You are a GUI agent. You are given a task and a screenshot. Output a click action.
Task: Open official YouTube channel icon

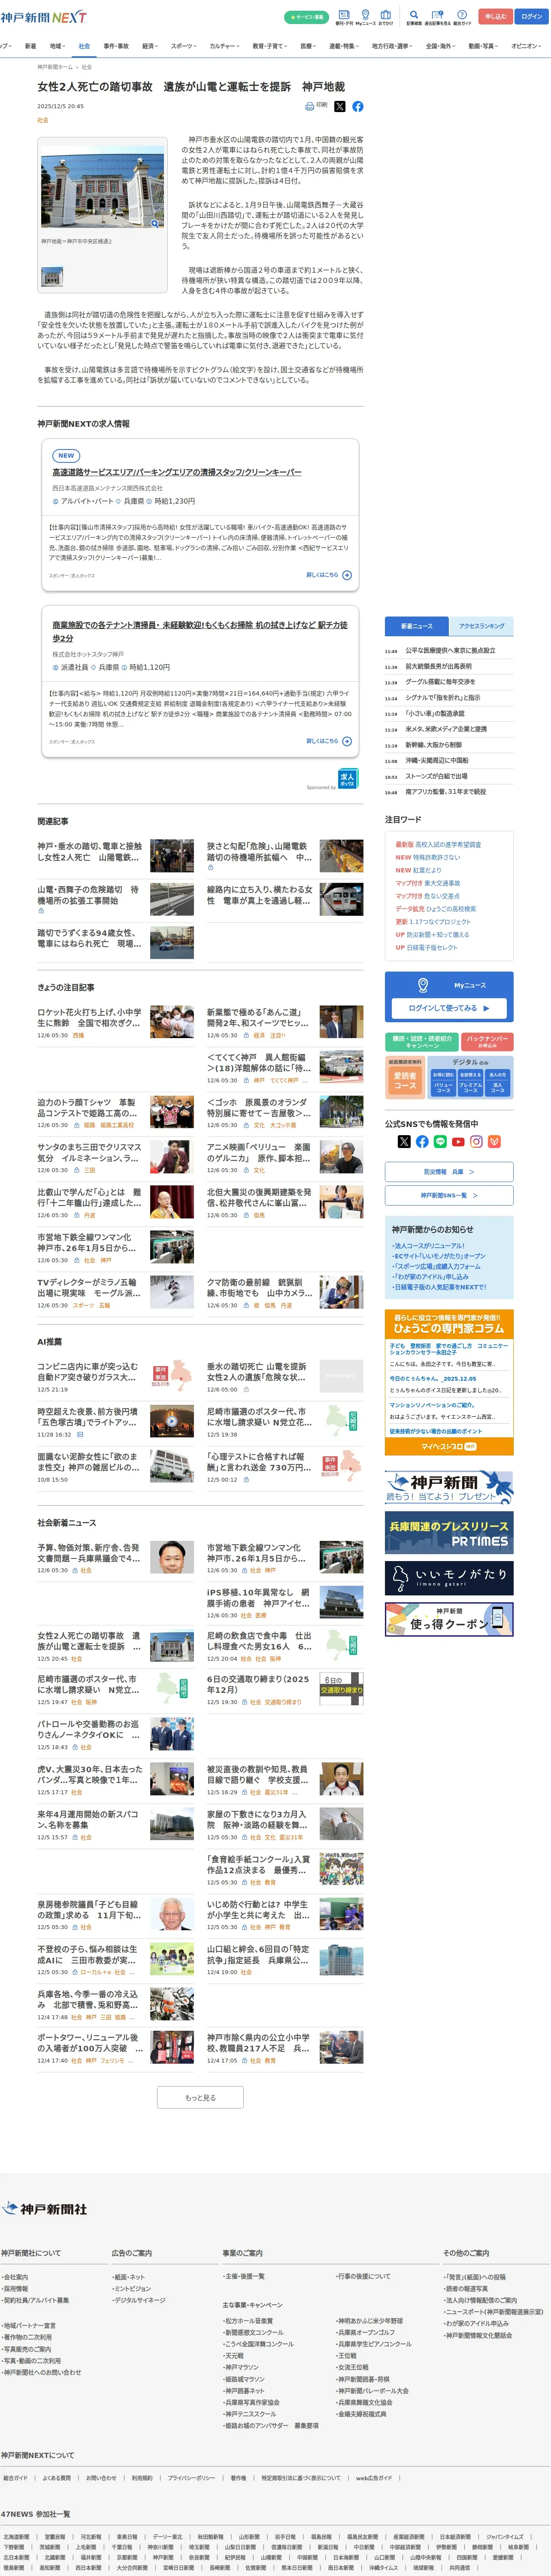(458, 1141)
